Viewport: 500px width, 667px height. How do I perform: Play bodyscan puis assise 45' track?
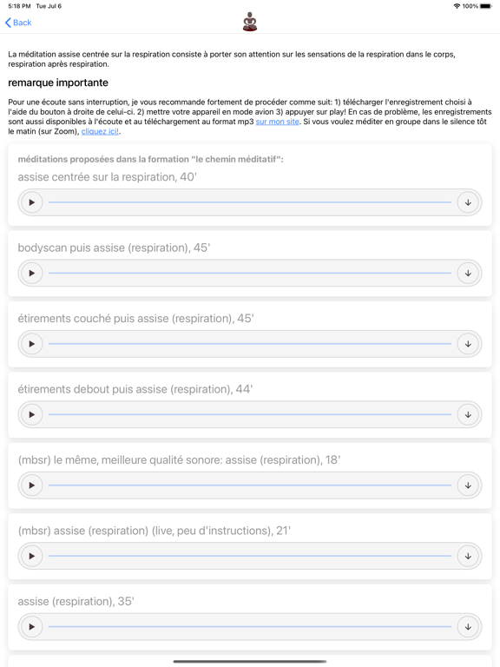click(x=32, y=273)
